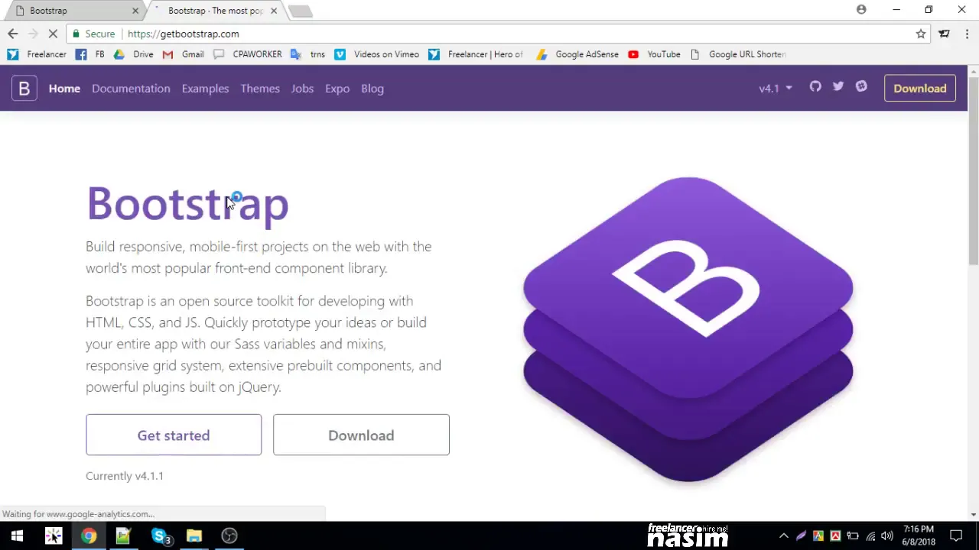Open Examples in navbar
The width and height of the screenshot is (979, 550).
tap(205, 89)
